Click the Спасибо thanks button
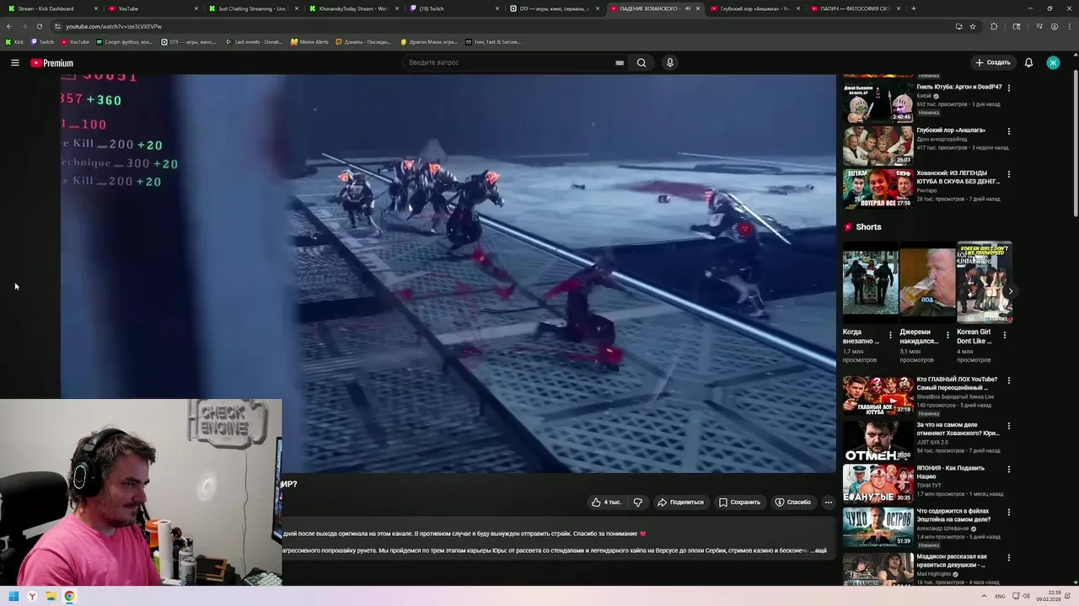 coord(792,502)
